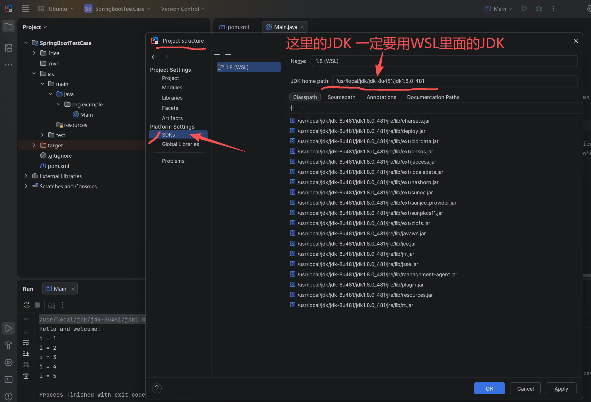Expand the target folder
Image resolution: width=591 pixels, height=402 pixels.
coord(34,145)
